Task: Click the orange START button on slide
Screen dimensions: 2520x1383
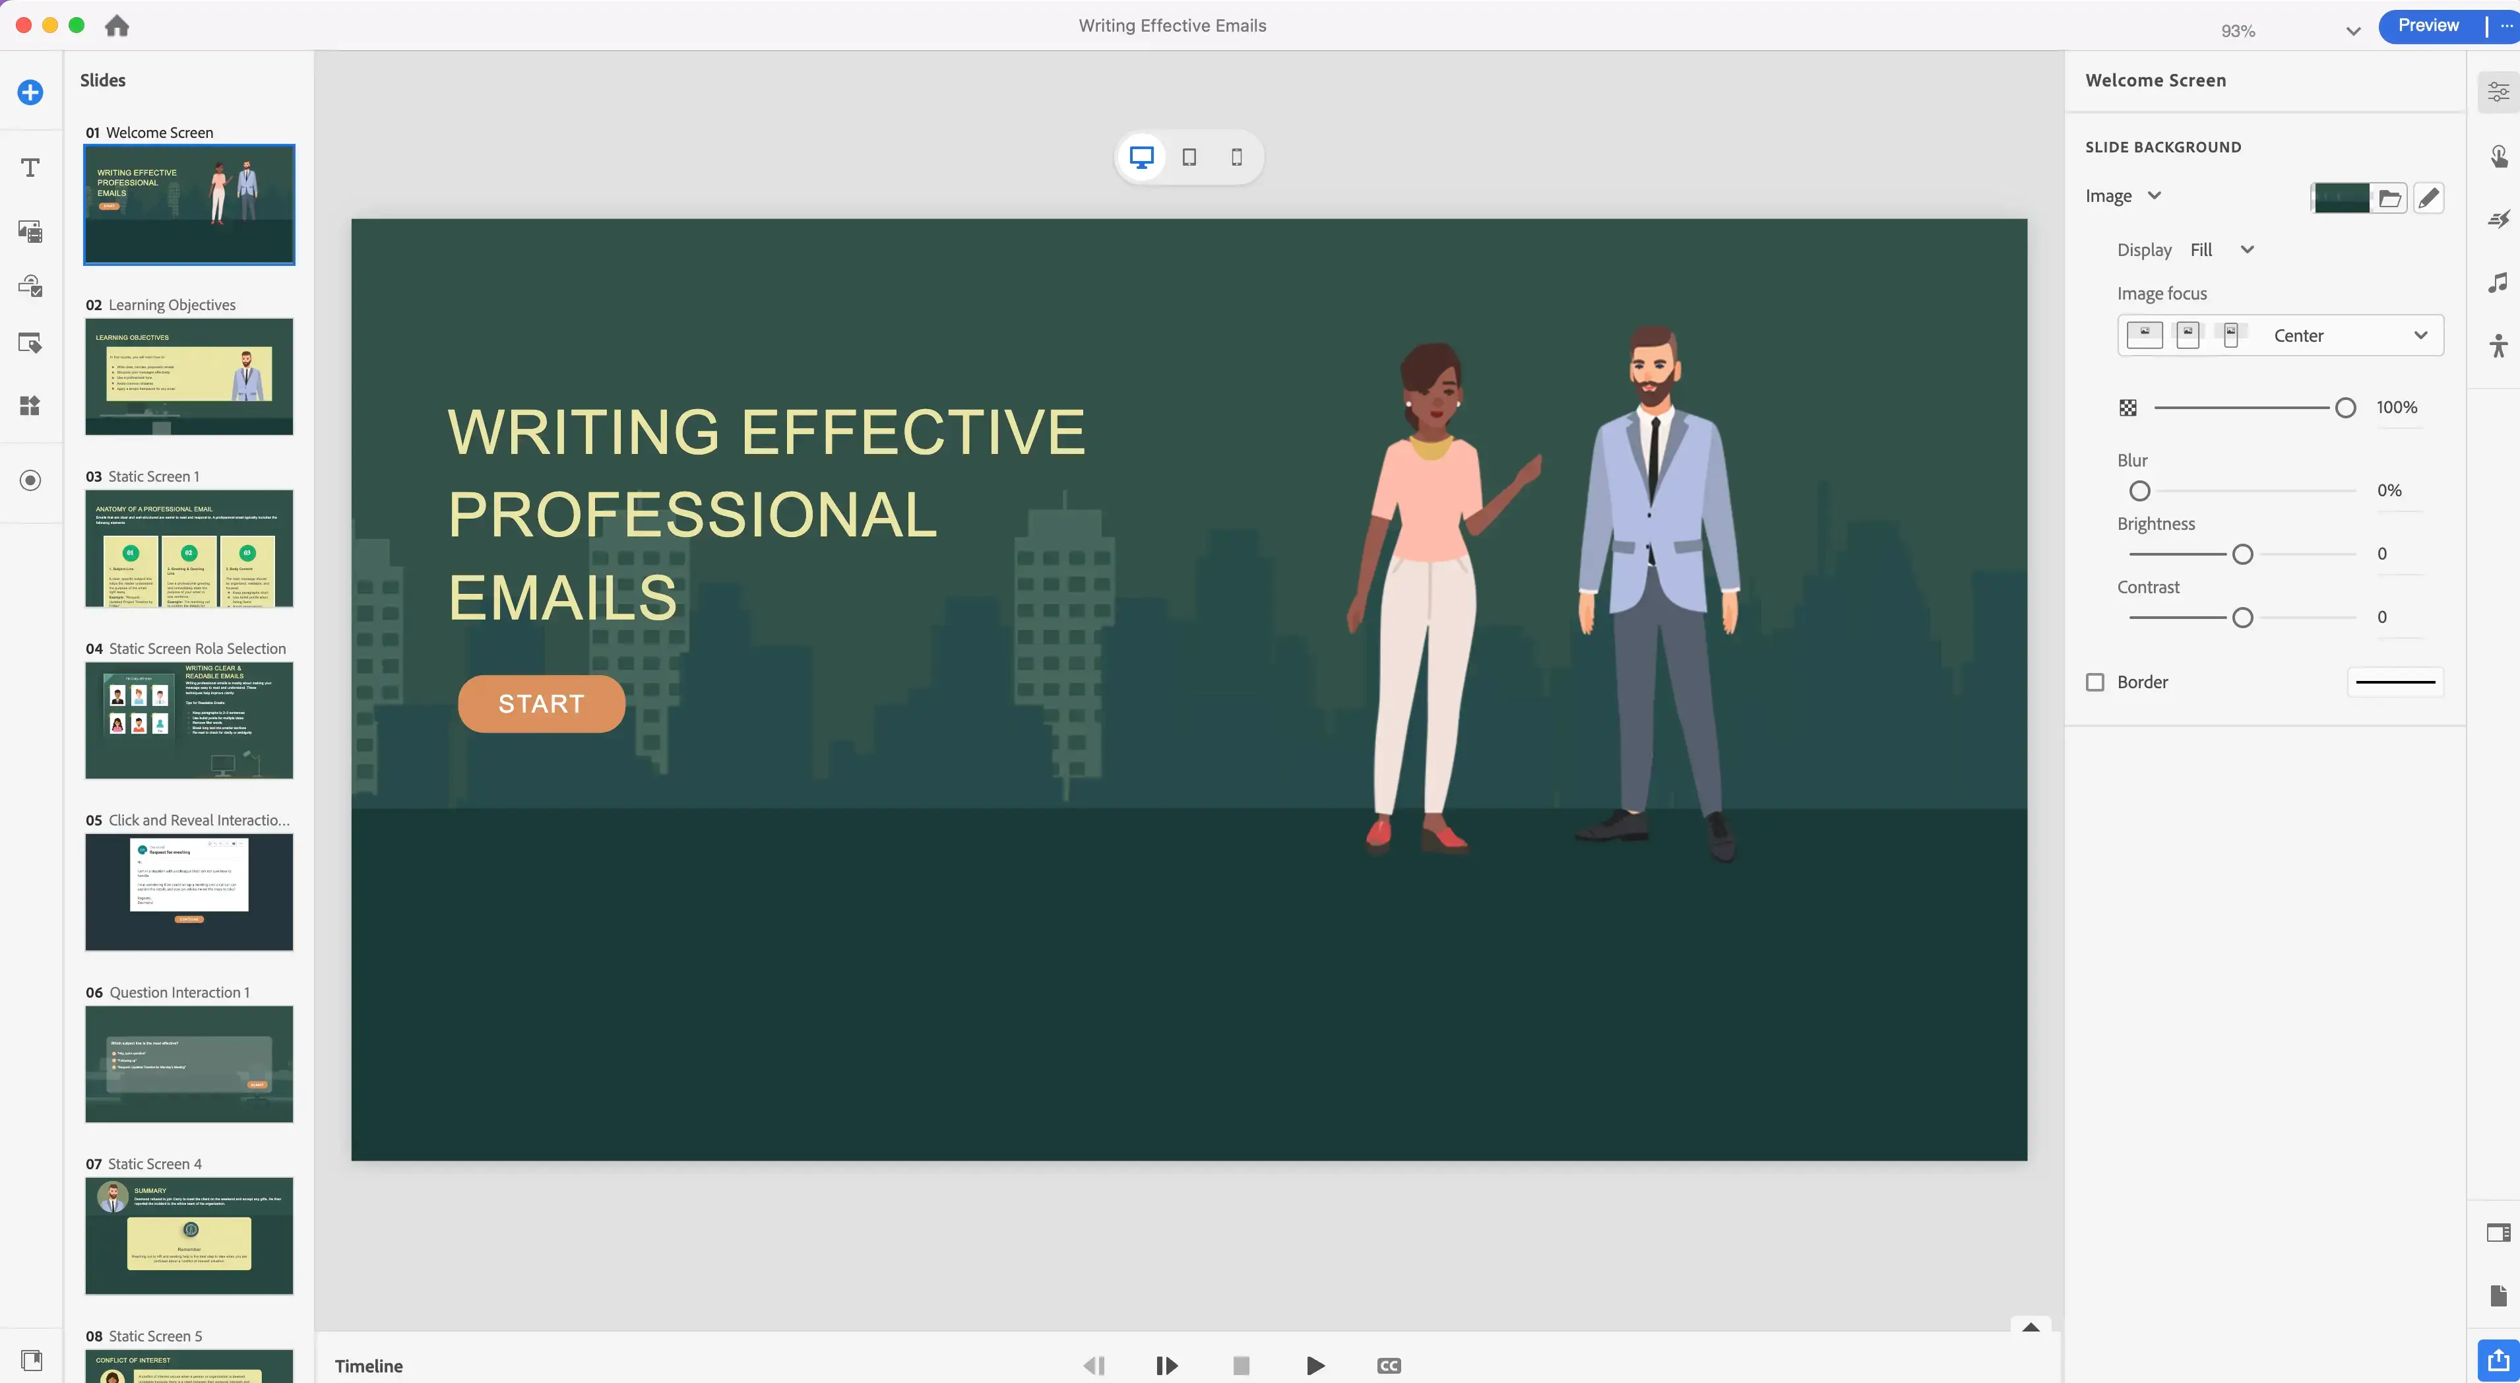Action: (541, 704)
